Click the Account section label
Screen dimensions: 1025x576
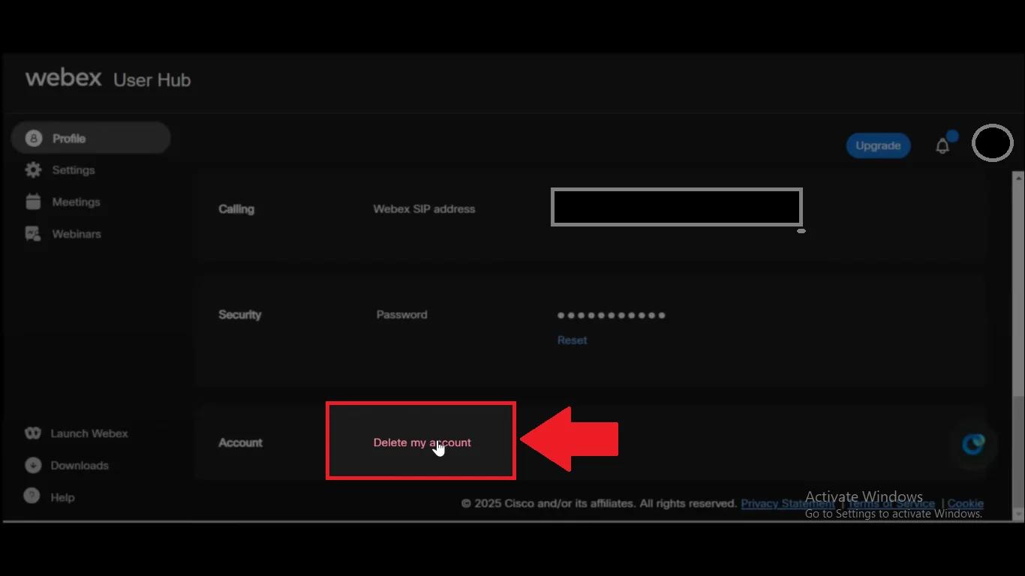pyautogui.click(x=240, y=442)
